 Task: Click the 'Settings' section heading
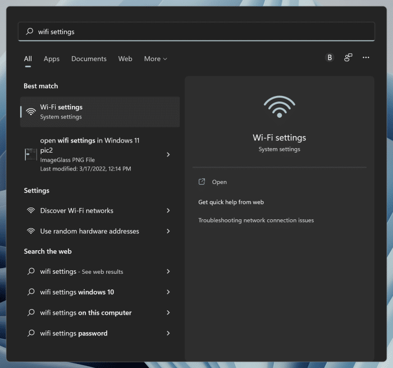coord(36,191)
